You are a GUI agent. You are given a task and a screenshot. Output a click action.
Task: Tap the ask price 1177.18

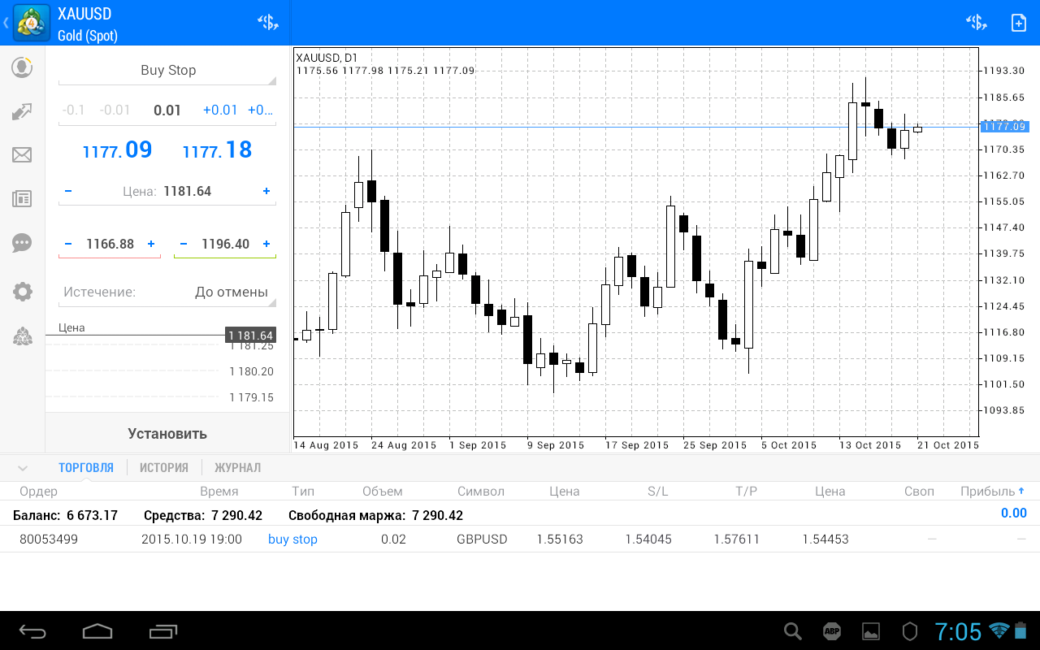tap(217, 150)
